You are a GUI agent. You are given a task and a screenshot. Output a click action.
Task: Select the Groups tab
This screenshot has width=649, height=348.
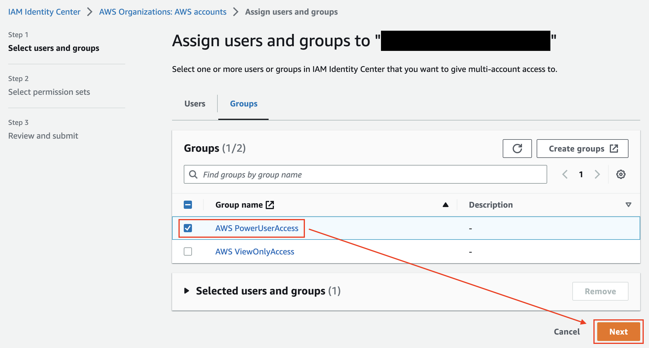243,104
